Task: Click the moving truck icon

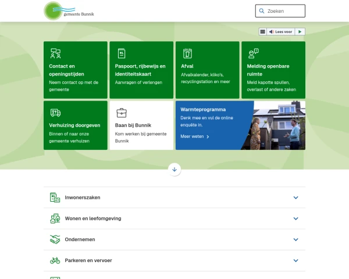Action: 55,113
